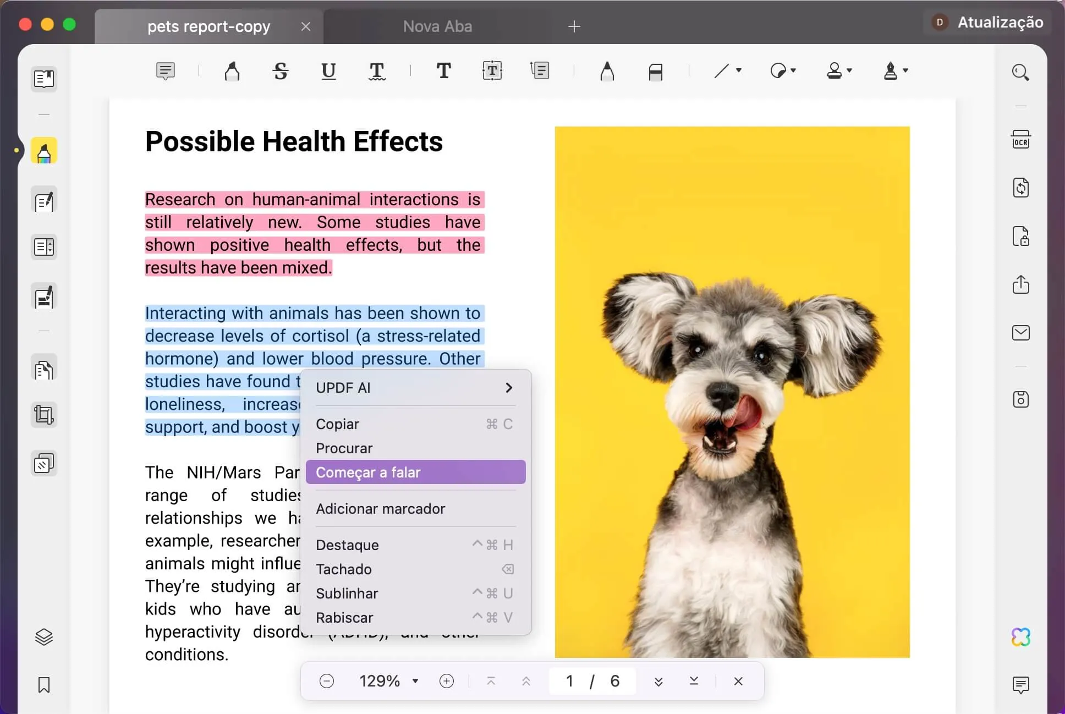Close the pets report-copy tab
Image resolution: width=1065 pixels, height=714 pixels.
[x=306, y=26]
